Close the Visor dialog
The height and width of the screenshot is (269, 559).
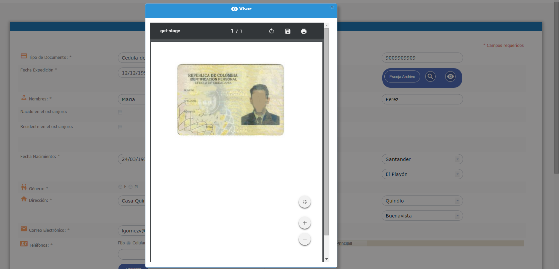point(332,7)
